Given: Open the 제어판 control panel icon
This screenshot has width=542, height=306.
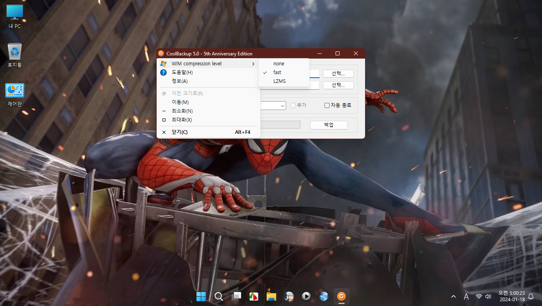Looking at the screenshot, I should 15,95.
